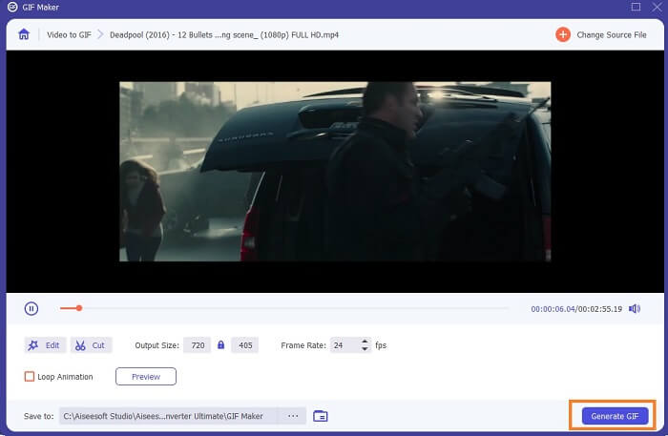Screen dimensions: 668x436
Task: Click the orange plus Change Source icon
Action: point(563,34)
